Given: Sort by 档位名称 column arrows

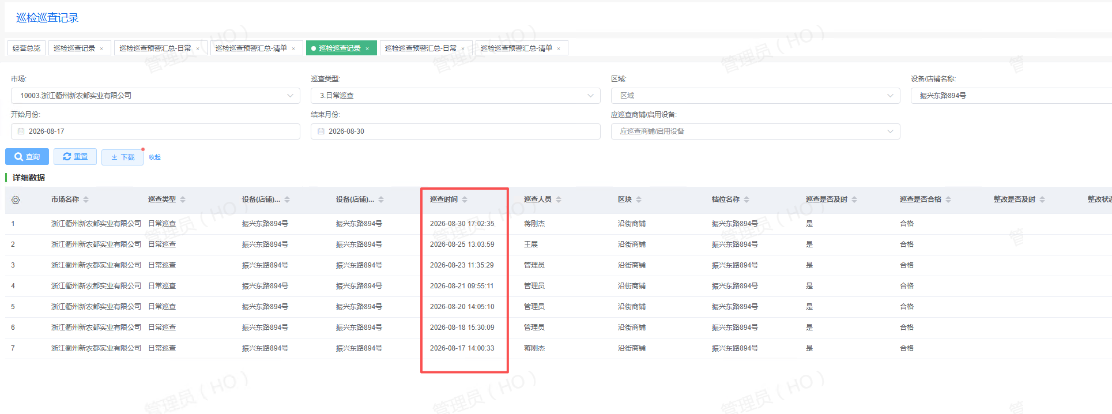Looking at the screenshot, I should (x=747, y=200).
